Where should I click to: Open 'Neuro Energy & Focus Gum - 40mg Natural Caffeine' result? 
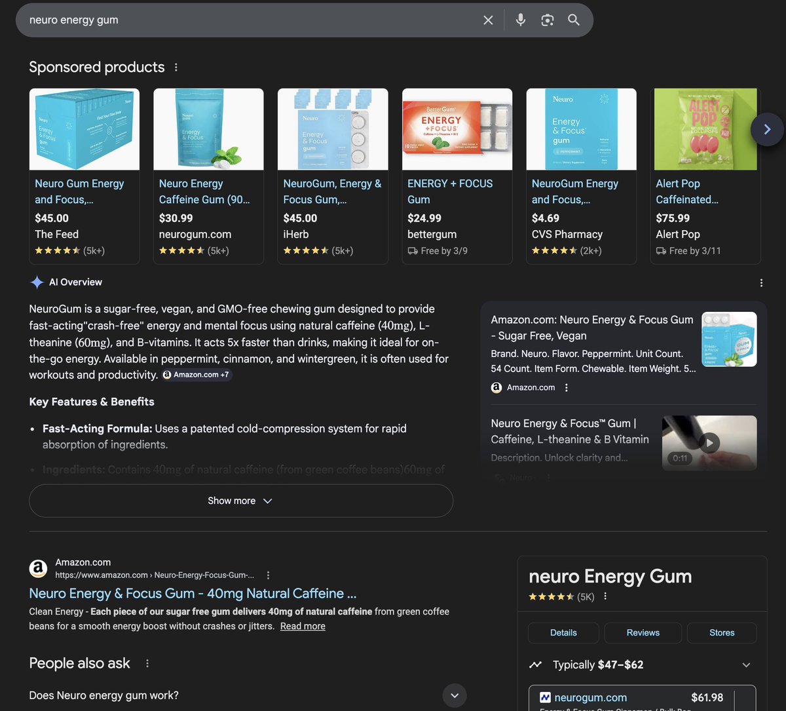point(193,594)
